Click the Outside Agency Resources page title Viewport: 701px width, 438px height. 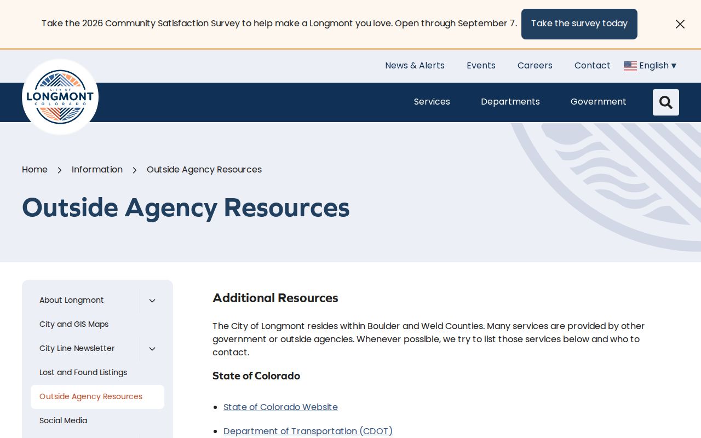point(186,208)
